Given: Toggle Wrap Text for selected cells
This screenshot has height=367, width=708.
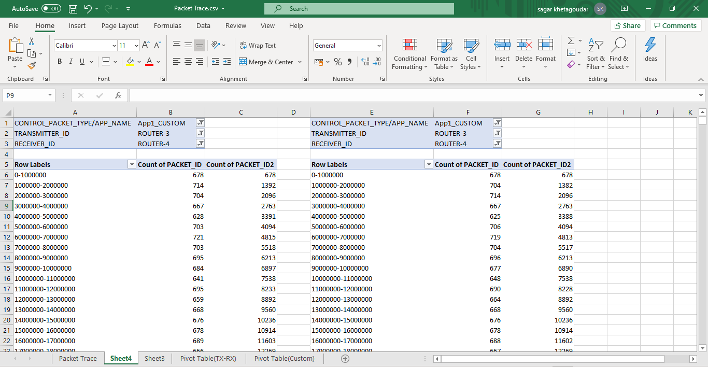Looking at the screenshot, I should click(258, 46).
